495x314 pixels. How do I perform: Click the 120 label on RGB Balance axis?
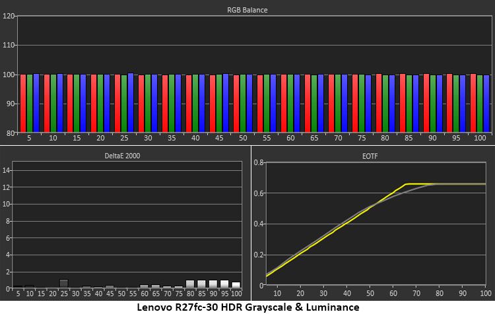point(9,16)
